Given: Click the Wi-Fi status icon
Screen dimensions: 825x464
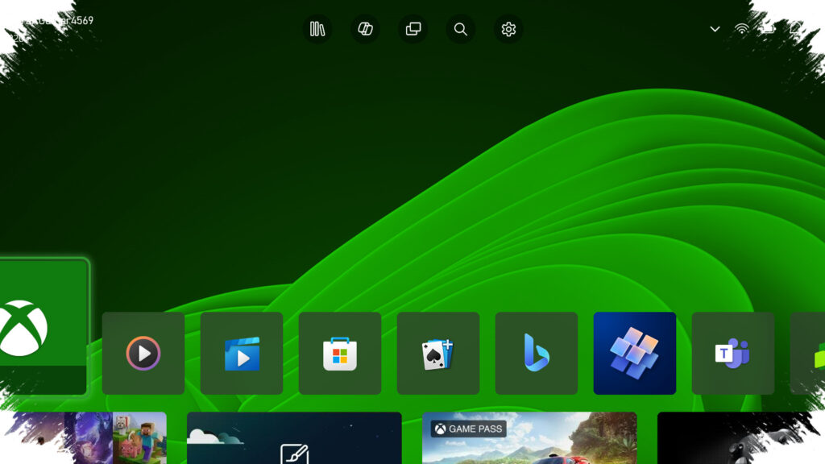Looking at the screenshot, I should tap(741, 28).
